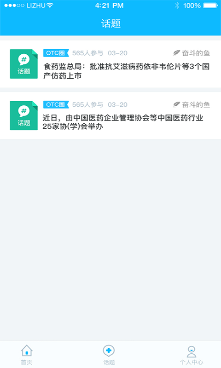Open author 奋斗的鱼 on first post
221x368 pixels.
(x=196, y=53)
